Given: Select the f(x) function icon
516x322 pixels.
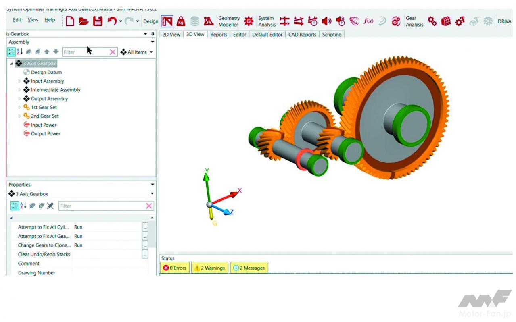Looking at the screenshot, I should [368, 21].
